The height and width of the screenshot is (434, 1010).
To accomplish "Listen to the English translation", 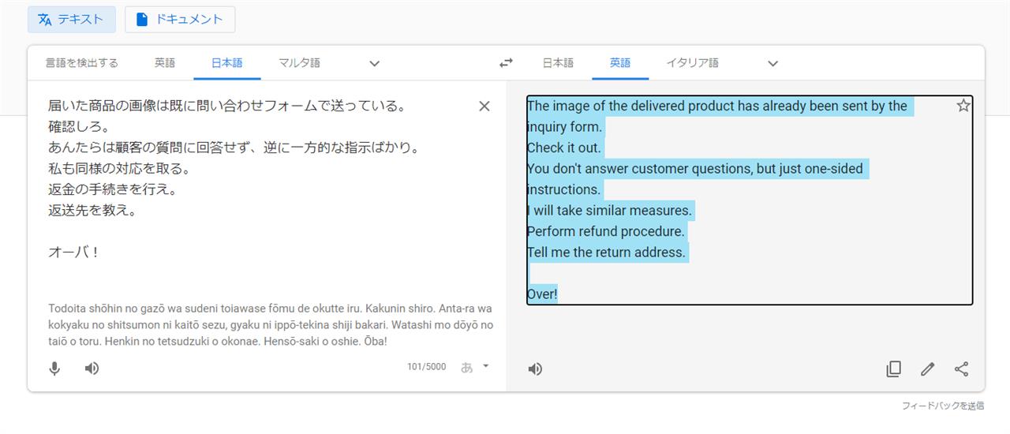I will pyautogui.click(x=535, y=369).
